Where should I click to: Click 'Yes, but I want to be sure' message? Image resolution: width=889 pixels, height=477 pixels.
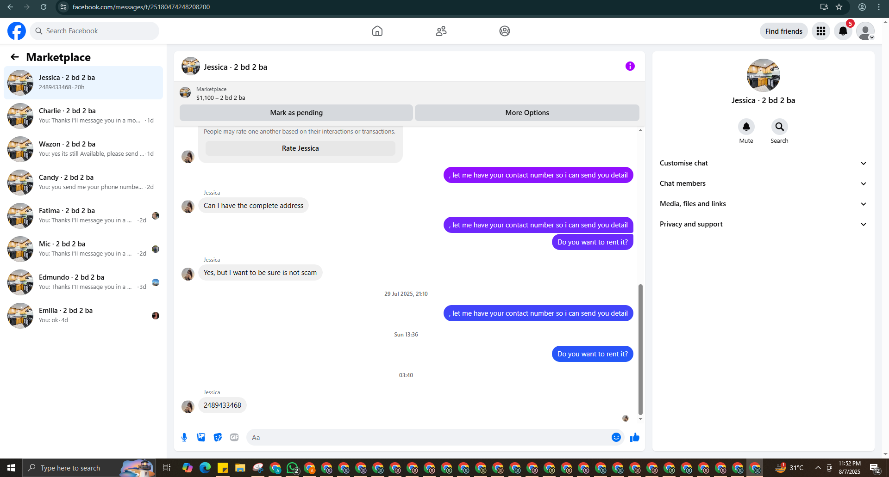click(260, 273)
